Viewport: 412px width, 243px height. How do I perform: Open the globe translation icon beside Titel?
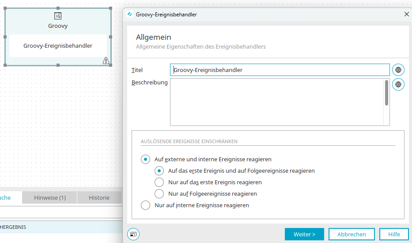click(x=398, y=70)
